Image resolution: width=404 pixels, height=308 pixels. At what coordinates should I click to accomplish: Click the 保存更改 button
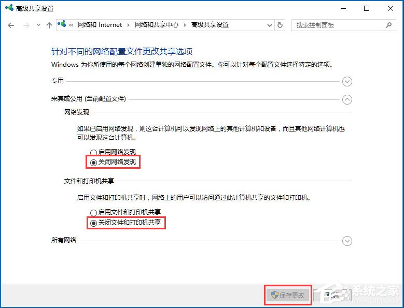coord(288,295)
